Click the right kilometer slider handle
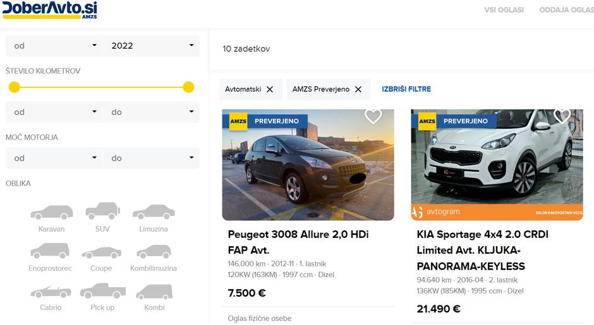This screenshot has height=325, width=594. tap(188, 87)
